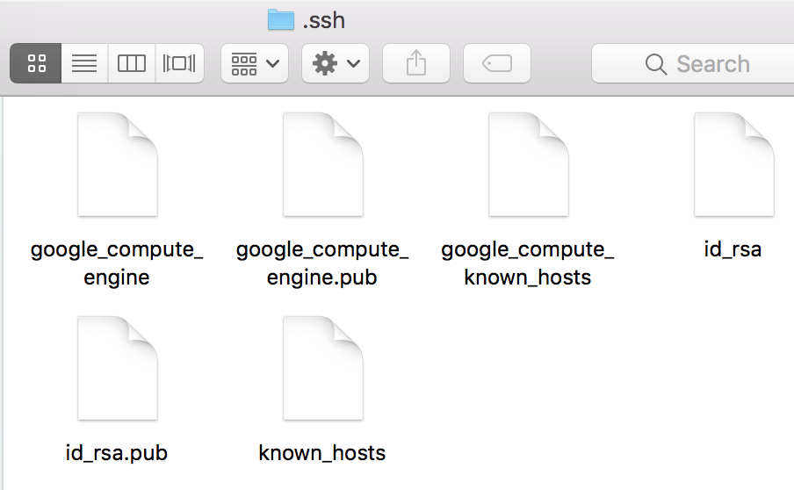Open the item arrangement dropdown
Viewport: 794px width, 490px height.
[x=255, y=63]
